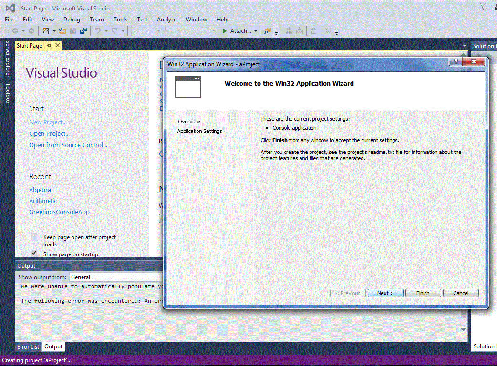Switch to the Error List tab
Image resolution: width=497 pixels, height=366 pixels.
click(28, 346)
